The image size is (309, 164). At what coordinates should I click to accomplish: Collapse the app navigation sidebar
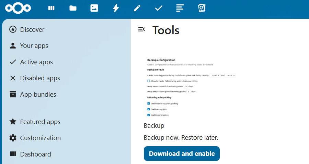(x=141, y=29)
